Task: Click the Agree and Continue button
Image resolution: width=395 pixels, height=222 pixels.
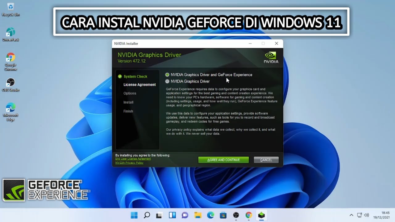Action: [223, 160]
